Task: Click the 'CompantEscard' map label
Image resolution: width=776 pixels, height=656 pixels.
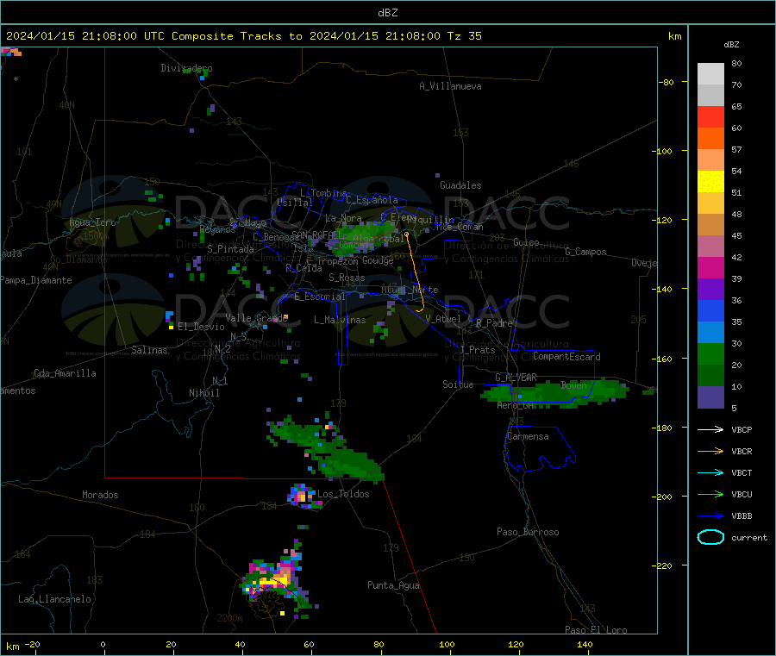Action: (x=566, y=357)
